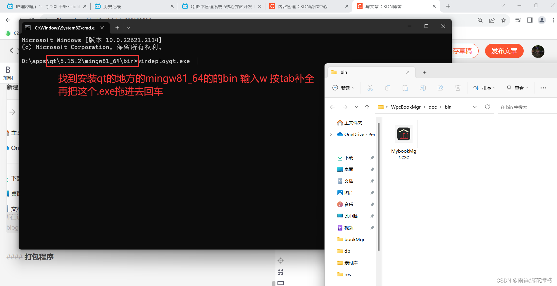557x286 pixels.
Task: Click the Delete trash icon in Explorer
Action: click(x=458, y=88)
